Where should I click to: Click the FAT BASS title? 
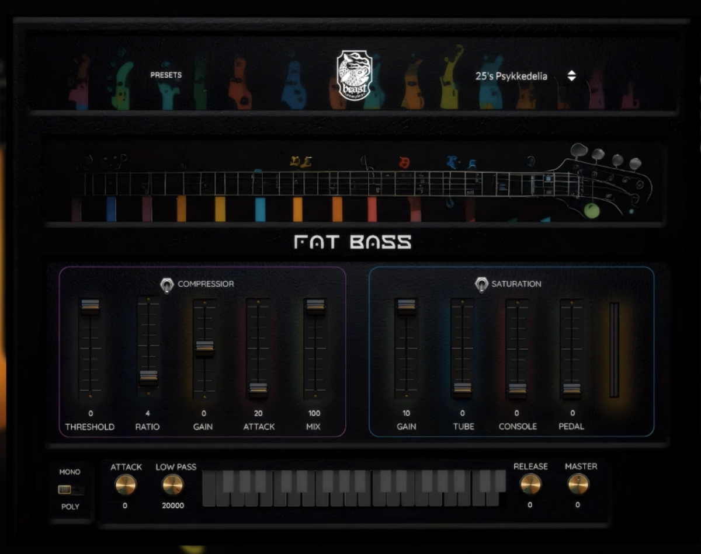click(x=352, y=242)
